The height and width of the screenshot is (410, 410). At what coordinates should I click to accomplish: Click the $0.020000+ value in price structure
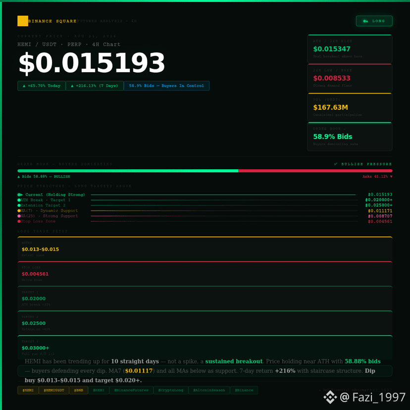coord(379,200)
